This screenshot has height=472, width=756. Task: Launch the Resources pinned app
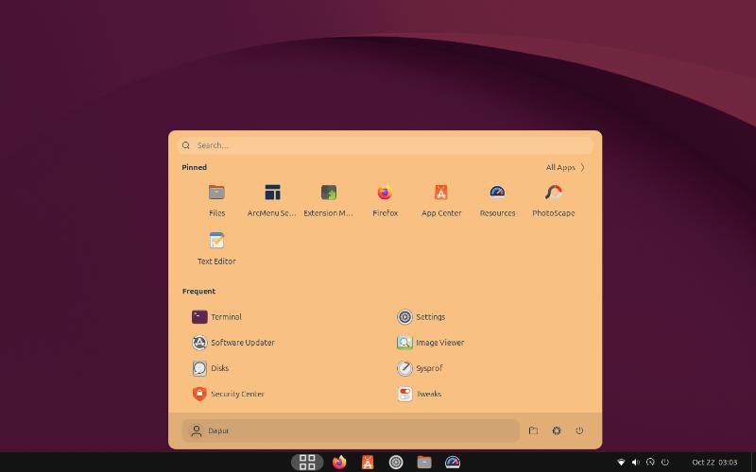(x=497, y=201)
